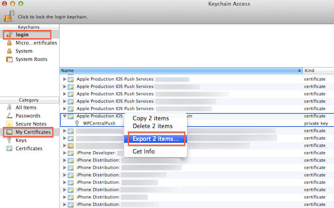Expand the second Apple Production IOS Push Services row
The height and width of the screenshot is (208, 334).
coord(64,87)
